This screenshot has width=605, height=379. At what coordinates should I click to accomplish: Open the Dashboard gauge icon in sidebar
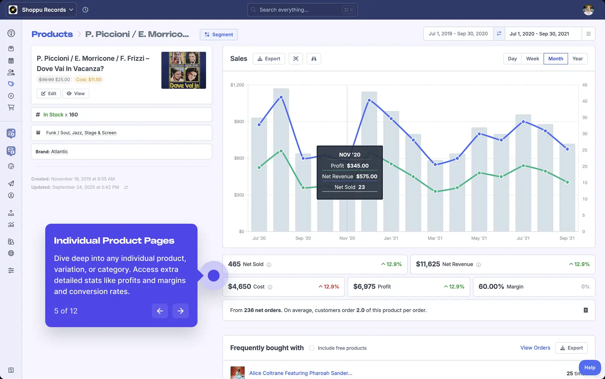click(11, 33)
